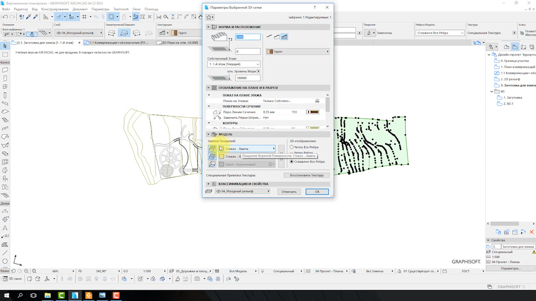Image resolution: width=536 pixels, height=301 pixels.
Task: Open the 'Teamwork' menu
Action: [121, 9]
